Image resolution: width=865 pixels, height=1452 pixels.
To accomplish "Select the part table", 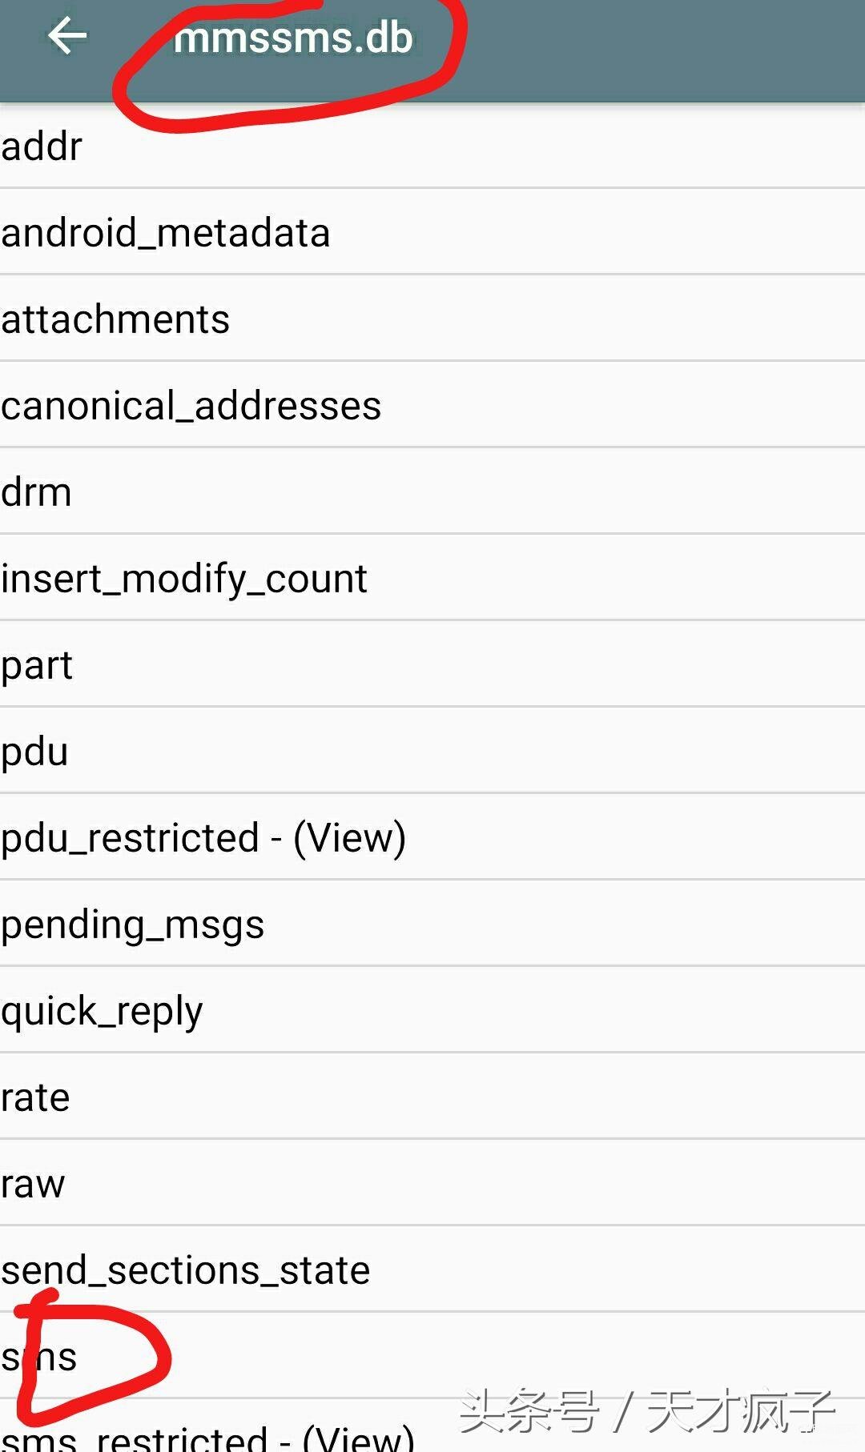I will click(x=432, y=664).
